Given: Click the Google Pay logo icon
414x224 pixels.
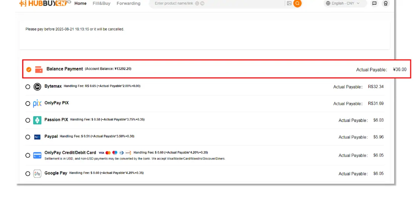Looking at the screenshot, I should tap(37, 174).
